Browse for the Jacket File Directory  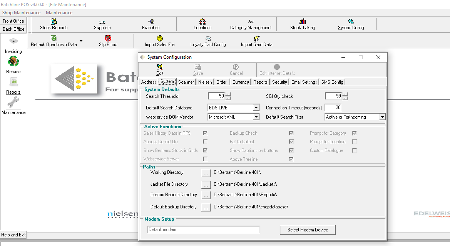206,185
